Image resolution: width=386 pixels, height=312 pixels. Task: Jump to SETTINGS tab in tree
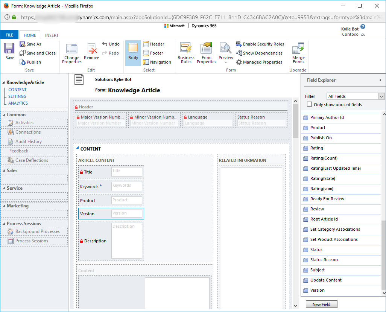pyautogui.click(x=17, y=96)
